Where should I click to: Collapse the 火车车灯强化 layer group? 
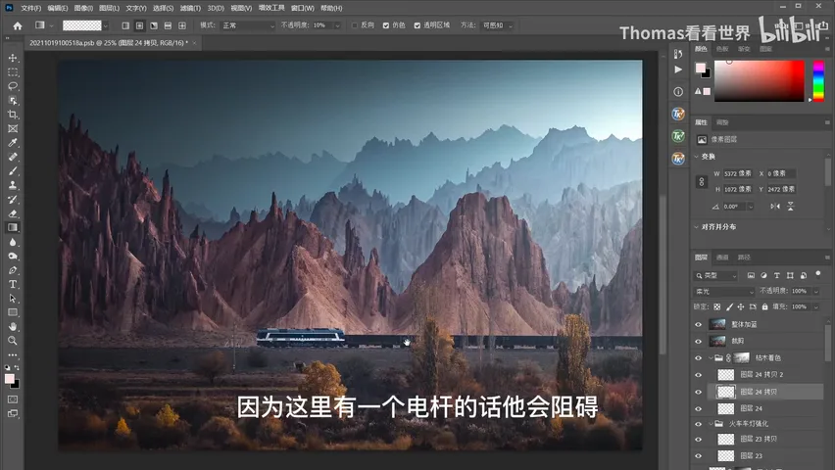[x=711, y=424]
